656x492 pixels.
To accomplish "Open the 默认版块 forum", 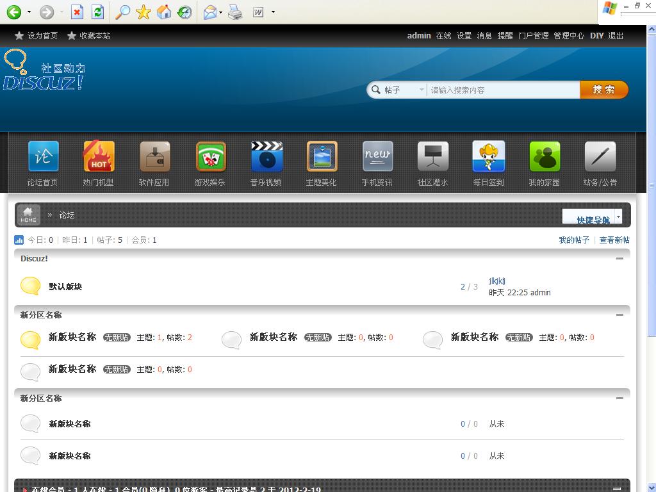I will pos(65,286).
